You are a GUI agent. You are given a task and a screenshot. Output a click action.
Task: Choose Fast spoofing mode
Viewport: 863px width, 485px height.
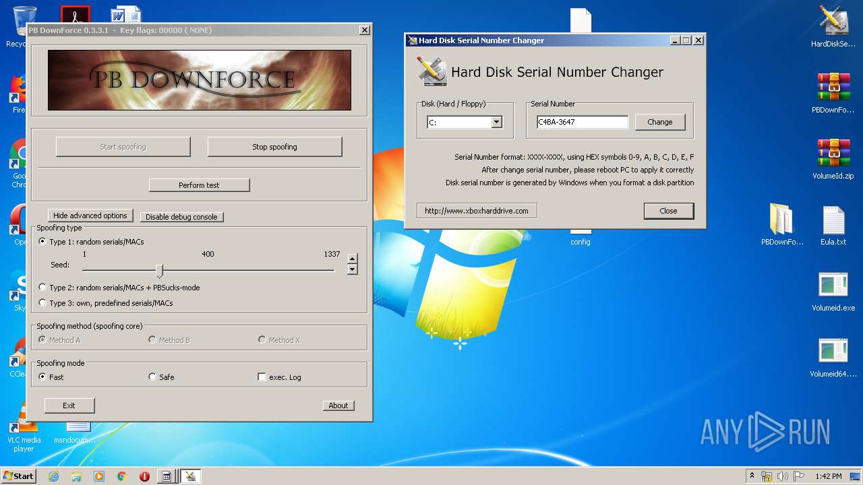pyautogui.click(x=51, y=377)
